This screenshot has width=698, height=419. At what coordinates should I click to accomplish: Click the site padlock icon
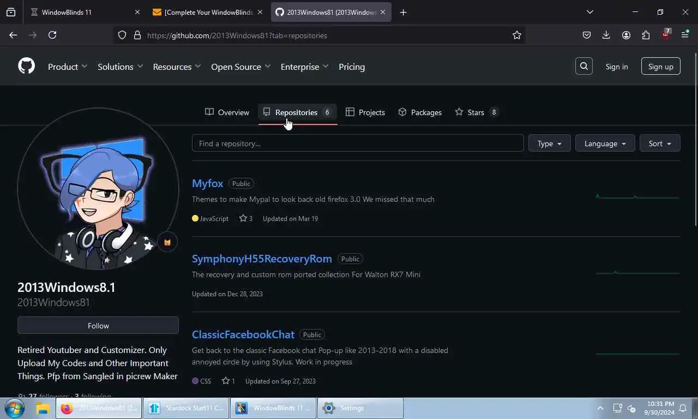[x=137, y=35]
